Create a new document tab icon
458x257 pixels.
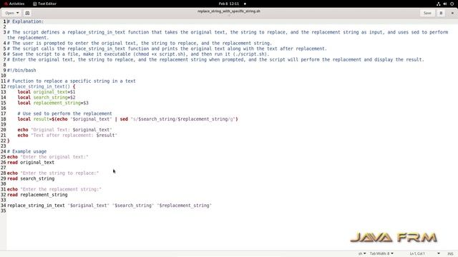27,13
